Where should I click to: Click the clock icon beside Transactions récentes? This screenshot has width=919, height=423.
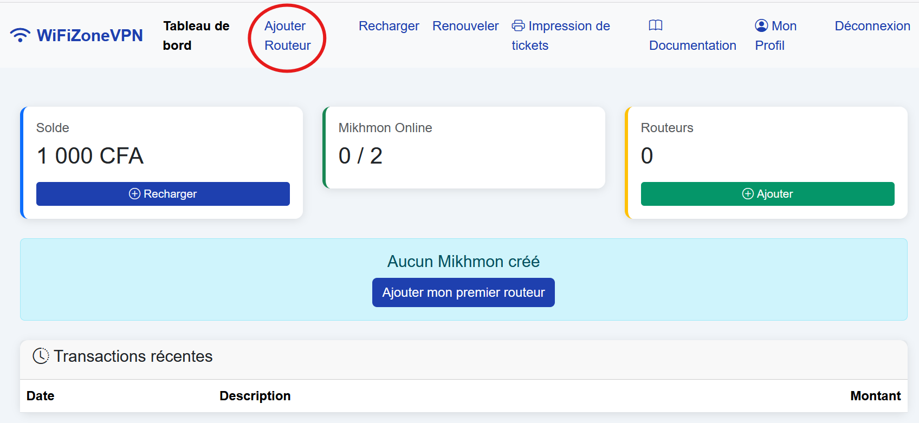41,356
